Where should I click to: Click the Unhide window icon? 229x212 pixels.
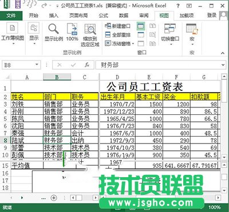141,44
